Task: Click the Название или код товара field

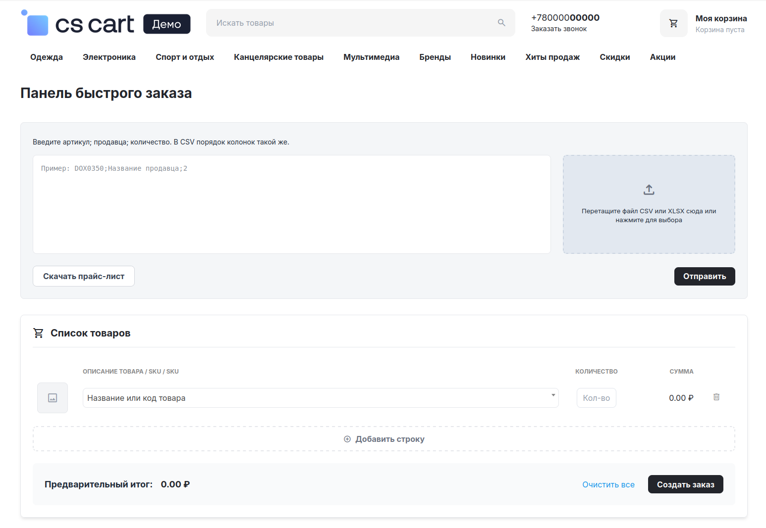Action: [321, 398]
